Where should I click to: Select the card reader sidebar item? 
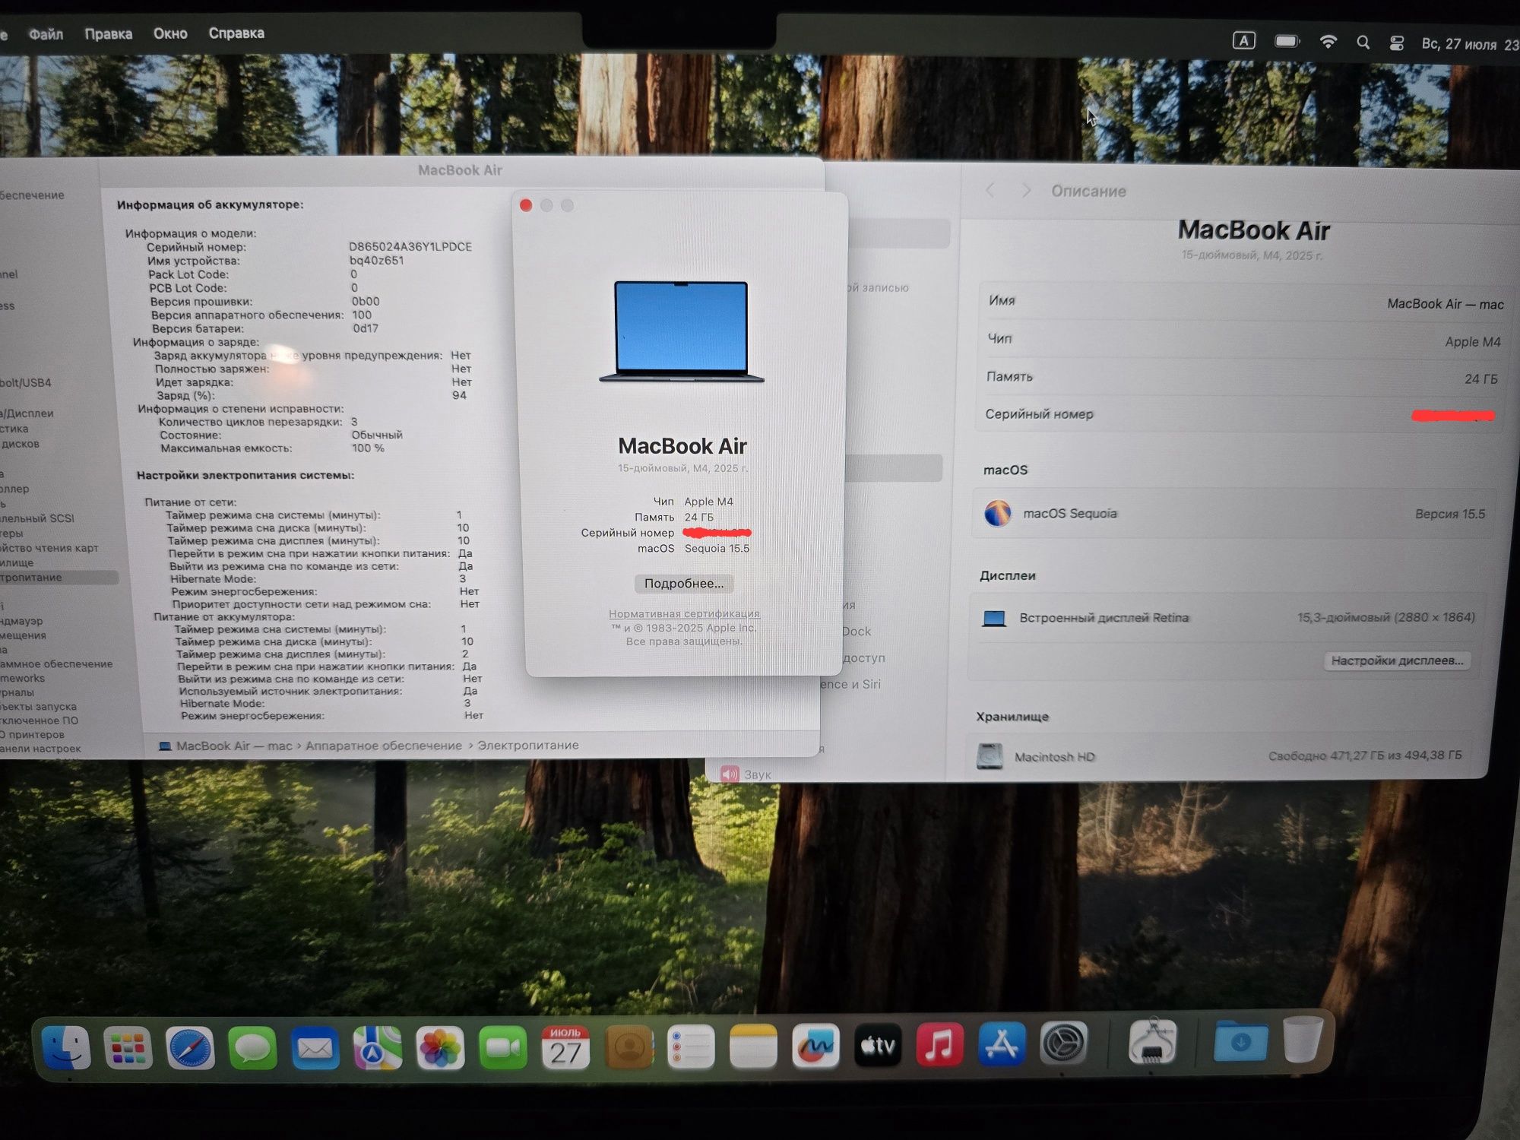[50, 548]
